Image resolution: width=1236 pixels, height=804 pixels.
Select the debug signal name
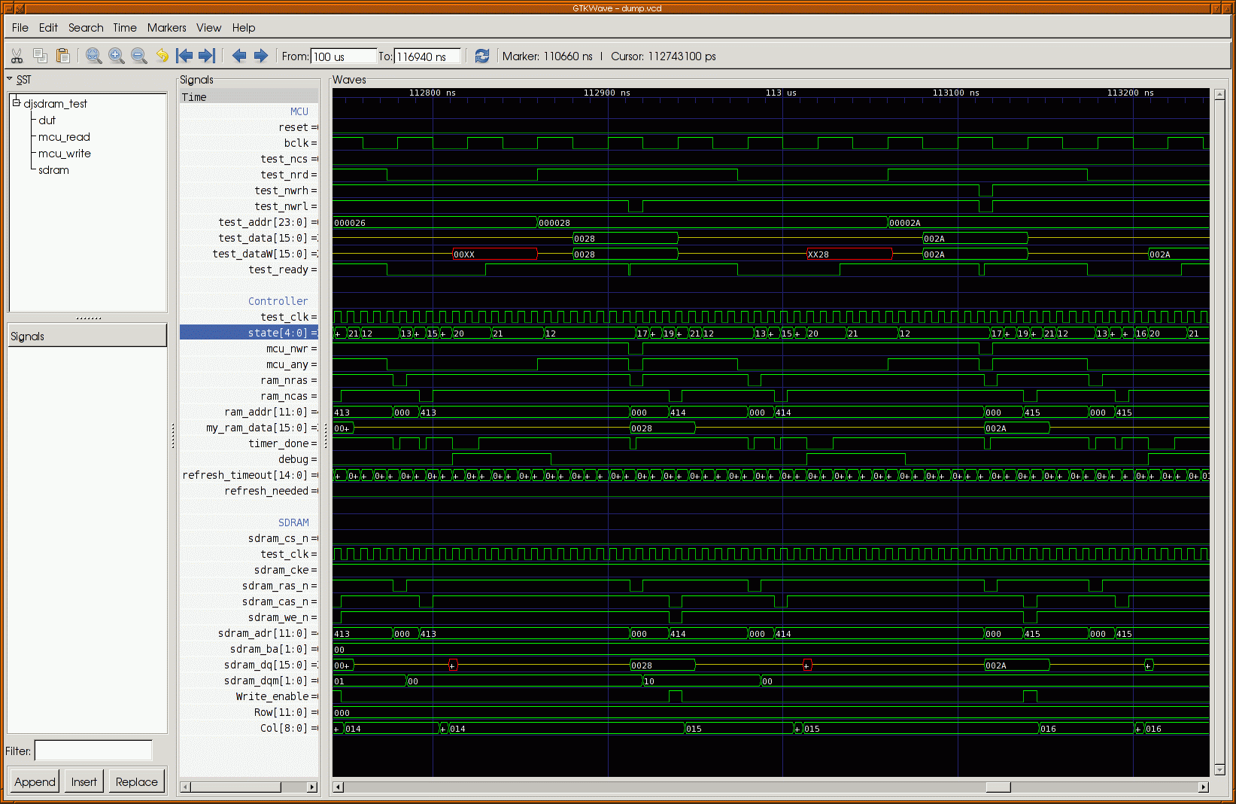(293, 459)
